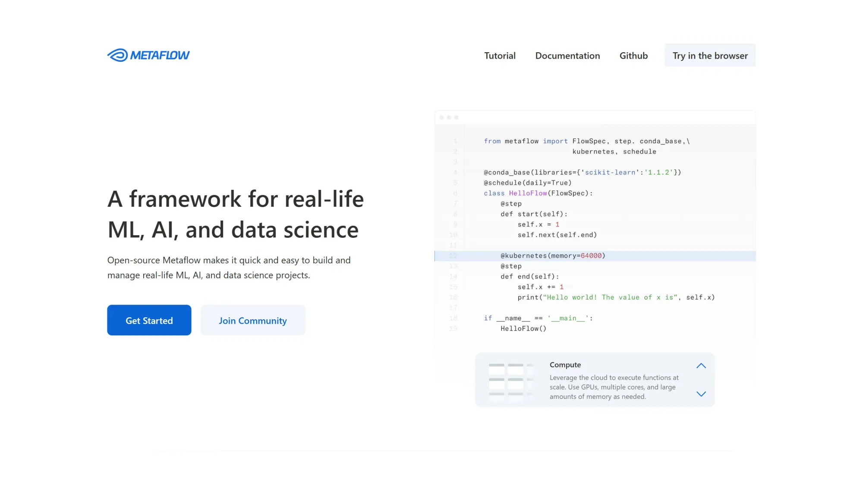Image resolution: width=863 pixels, height=479 pixels.
Task: Visit Github from the navigation bar
Action: coord(633,56)
